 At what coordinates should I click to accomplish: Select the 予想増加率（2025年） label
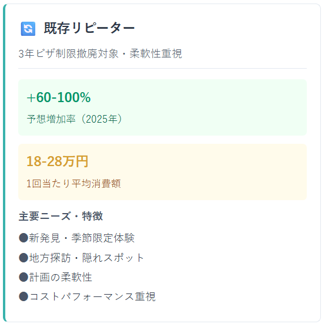(x=75, y=119)
